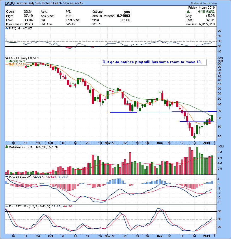
Task: Click the upper blue resistance line at 40
Action: point(163,112)
